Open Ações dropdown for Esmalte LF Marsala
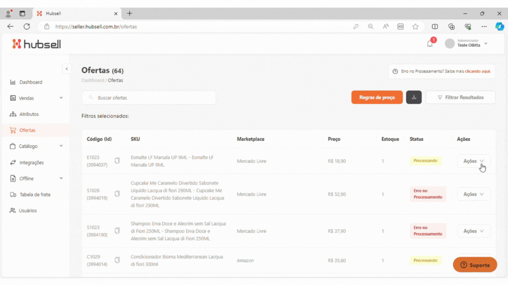Image resolution: width=508 pixels, height=285 pixels. [473, 161]
